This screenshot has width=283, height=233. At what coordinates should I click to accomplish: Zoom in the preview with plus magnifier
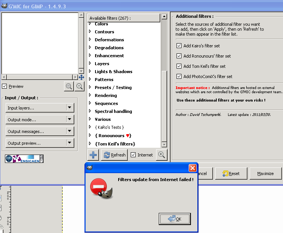(80, 86)
